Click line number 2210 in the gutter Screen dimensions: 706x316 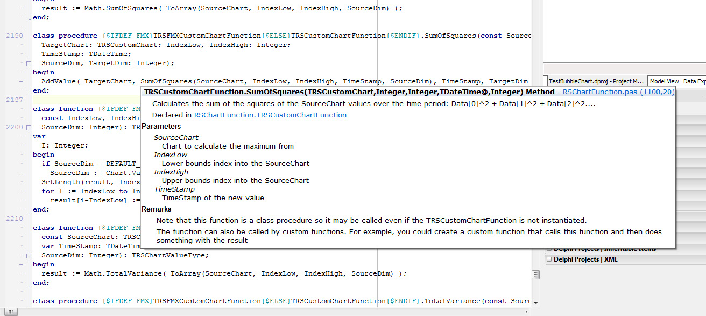[x=14, y=219]
